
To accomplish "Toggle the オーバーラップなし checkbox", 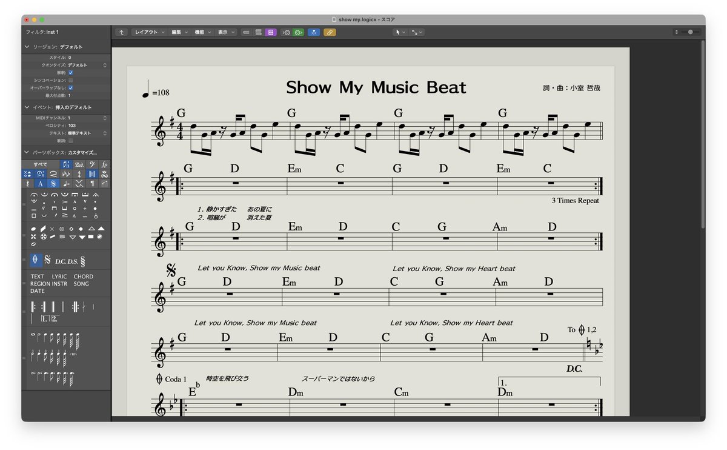I will (71, 88).
